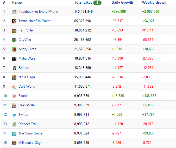
Task: Click the Pioneer Trail app icon
Action: pos(14,124)
